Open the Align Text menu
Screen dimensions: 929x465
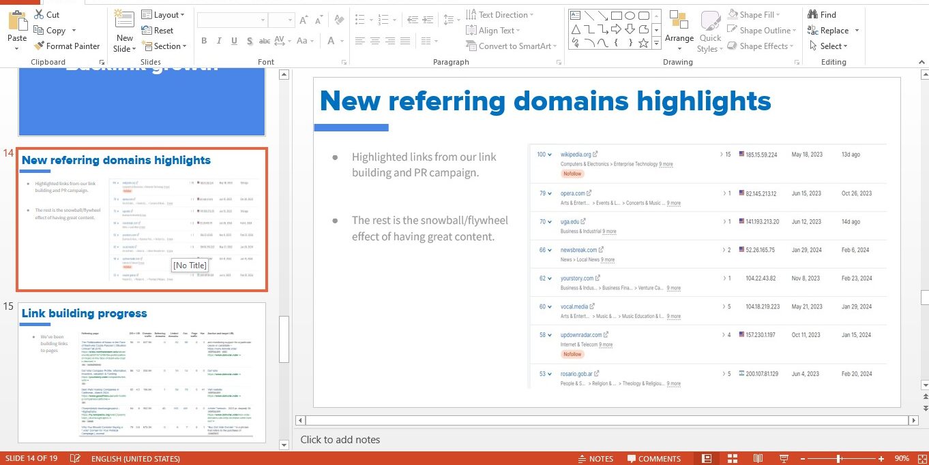[493, 30]
